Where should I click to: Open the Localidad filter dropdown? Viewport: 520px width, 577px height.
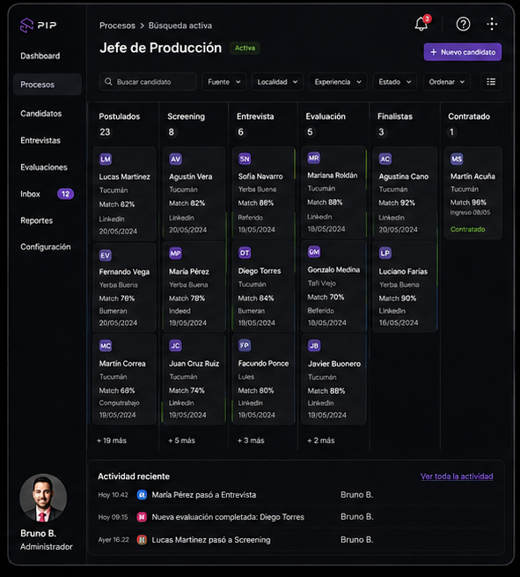click(x=277, y=82)
